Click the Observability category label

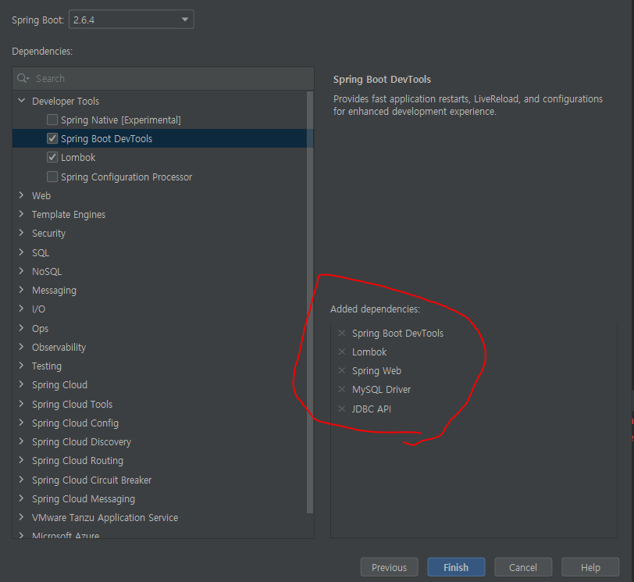59,348
